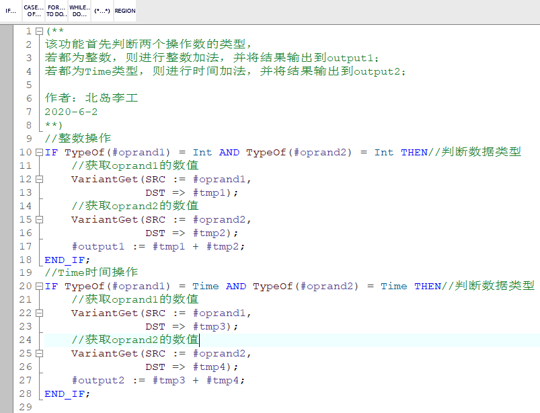Insert a REGION block from toolbar

click(x=124, y=11)
